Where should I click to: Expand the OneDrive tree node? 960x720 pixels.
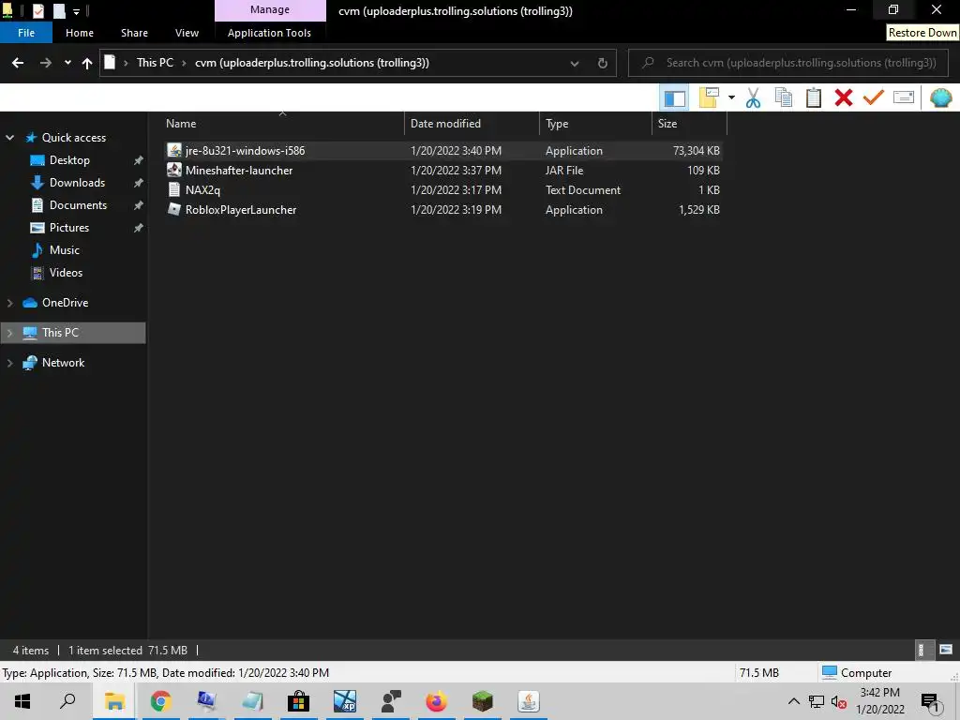pyautogui.click(x=9, y=303)
